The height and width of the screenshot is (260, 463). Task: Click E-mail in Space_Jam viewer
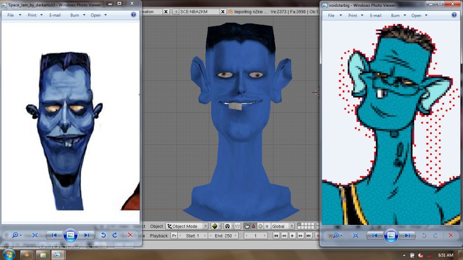pyautogui.click(x=55, y=15)
